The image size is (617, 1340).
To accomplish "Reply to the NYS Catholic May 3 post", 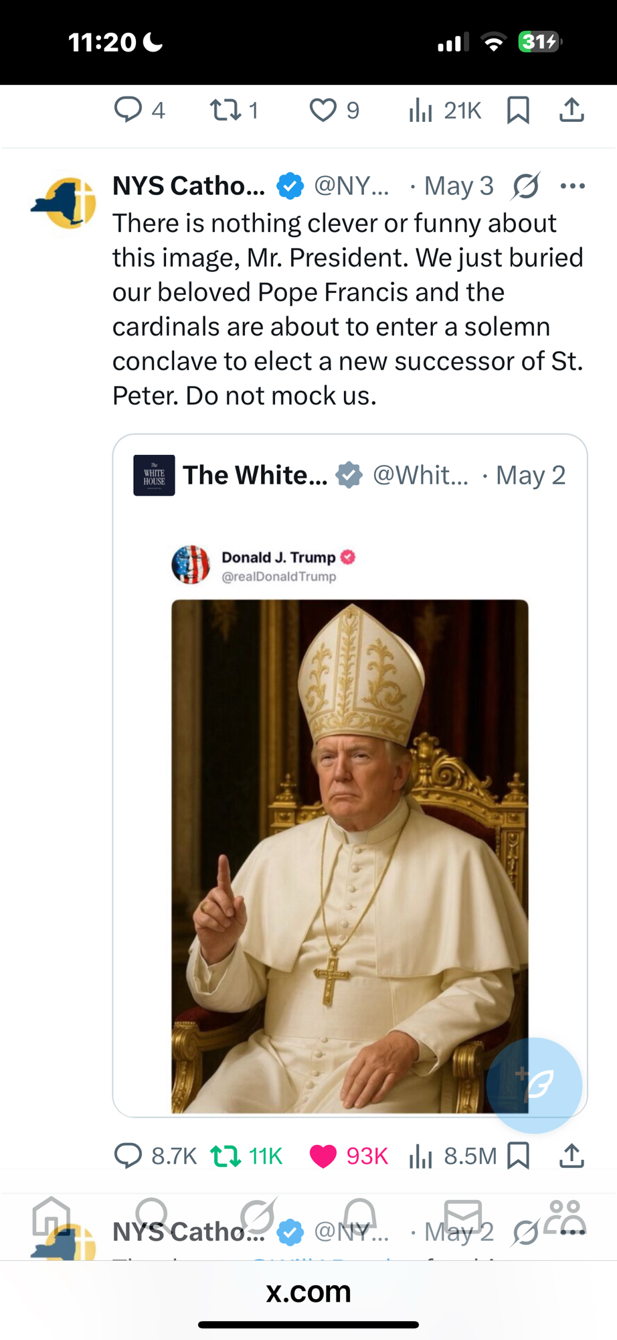I will (x=128, y=1156).
